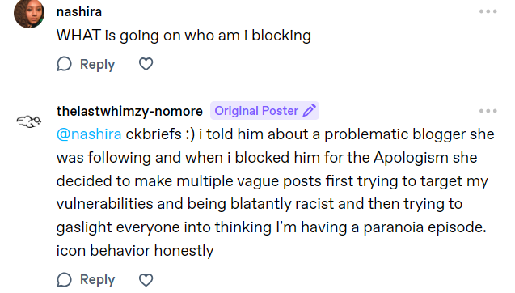Like nashira's comment with the heart
The image size is (515, 293).
tap(146, 64)
